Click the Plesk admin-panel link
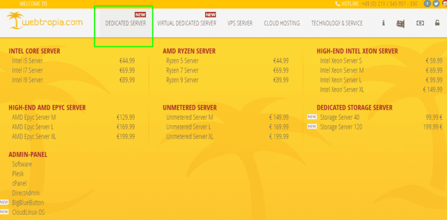 [x=18, y=174]
